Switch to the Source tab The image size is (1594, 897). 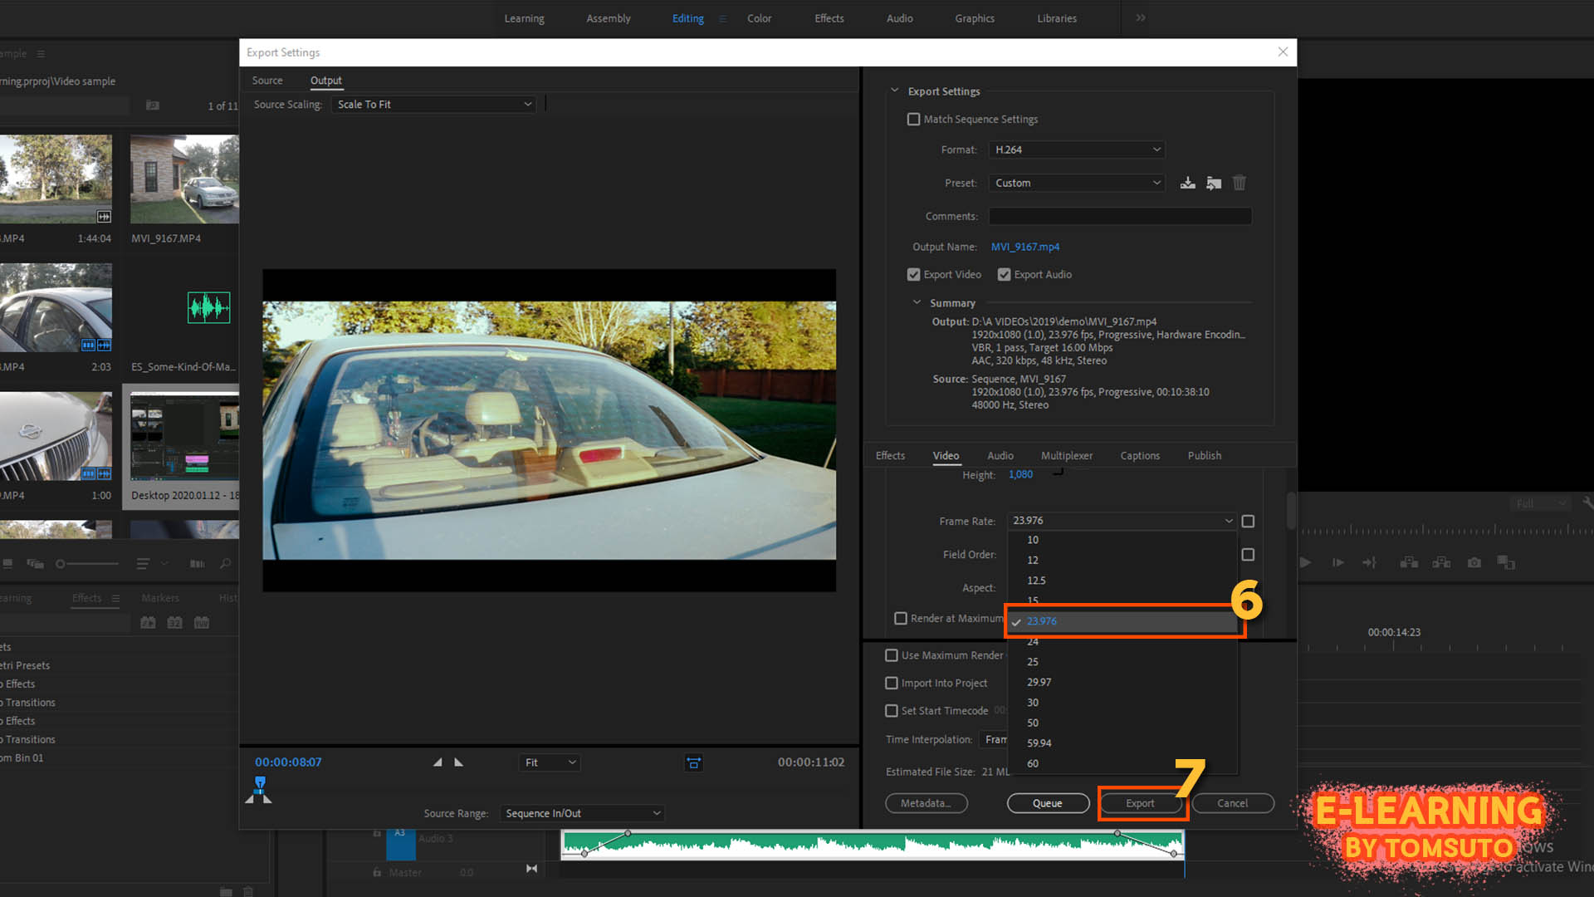click(x=267, y=81)
